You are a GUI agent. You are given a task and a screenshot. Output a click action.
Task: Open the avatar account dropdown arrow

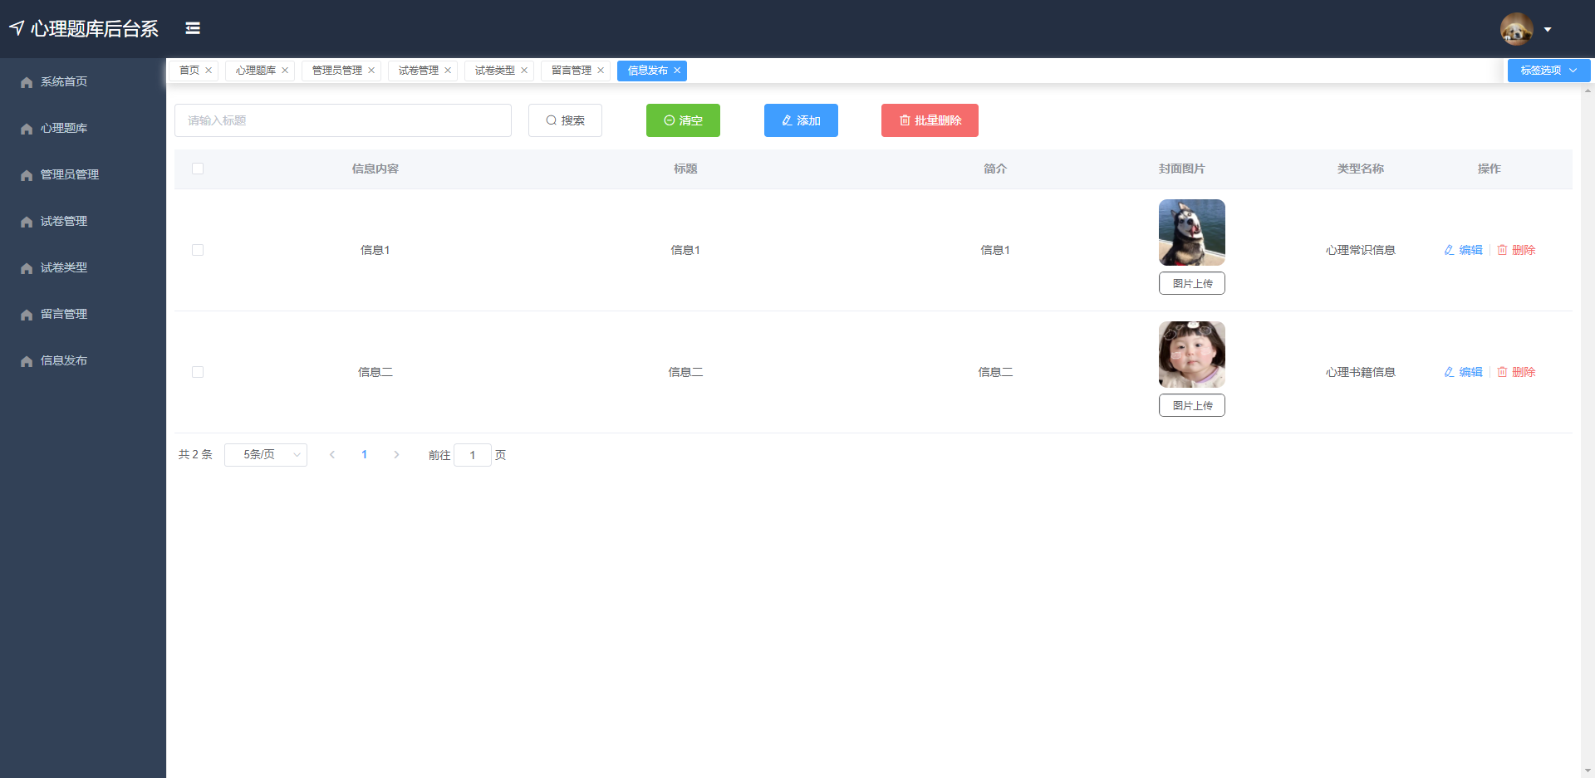(x=1548, y=29)
